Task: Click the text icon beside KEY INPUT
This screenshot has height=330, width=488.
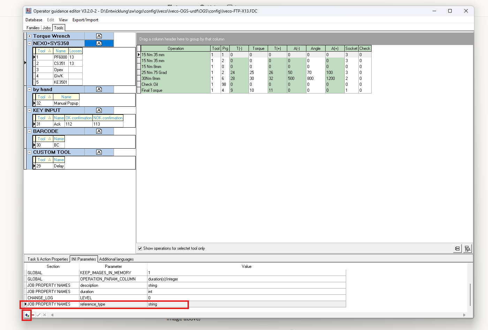Action: click(x=99, y=110)
